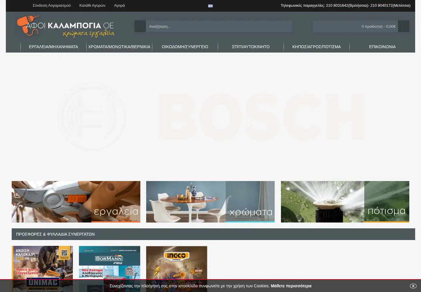Close the cookies notice with the X
The image size is (421, 292).
[x=413, y=286]
